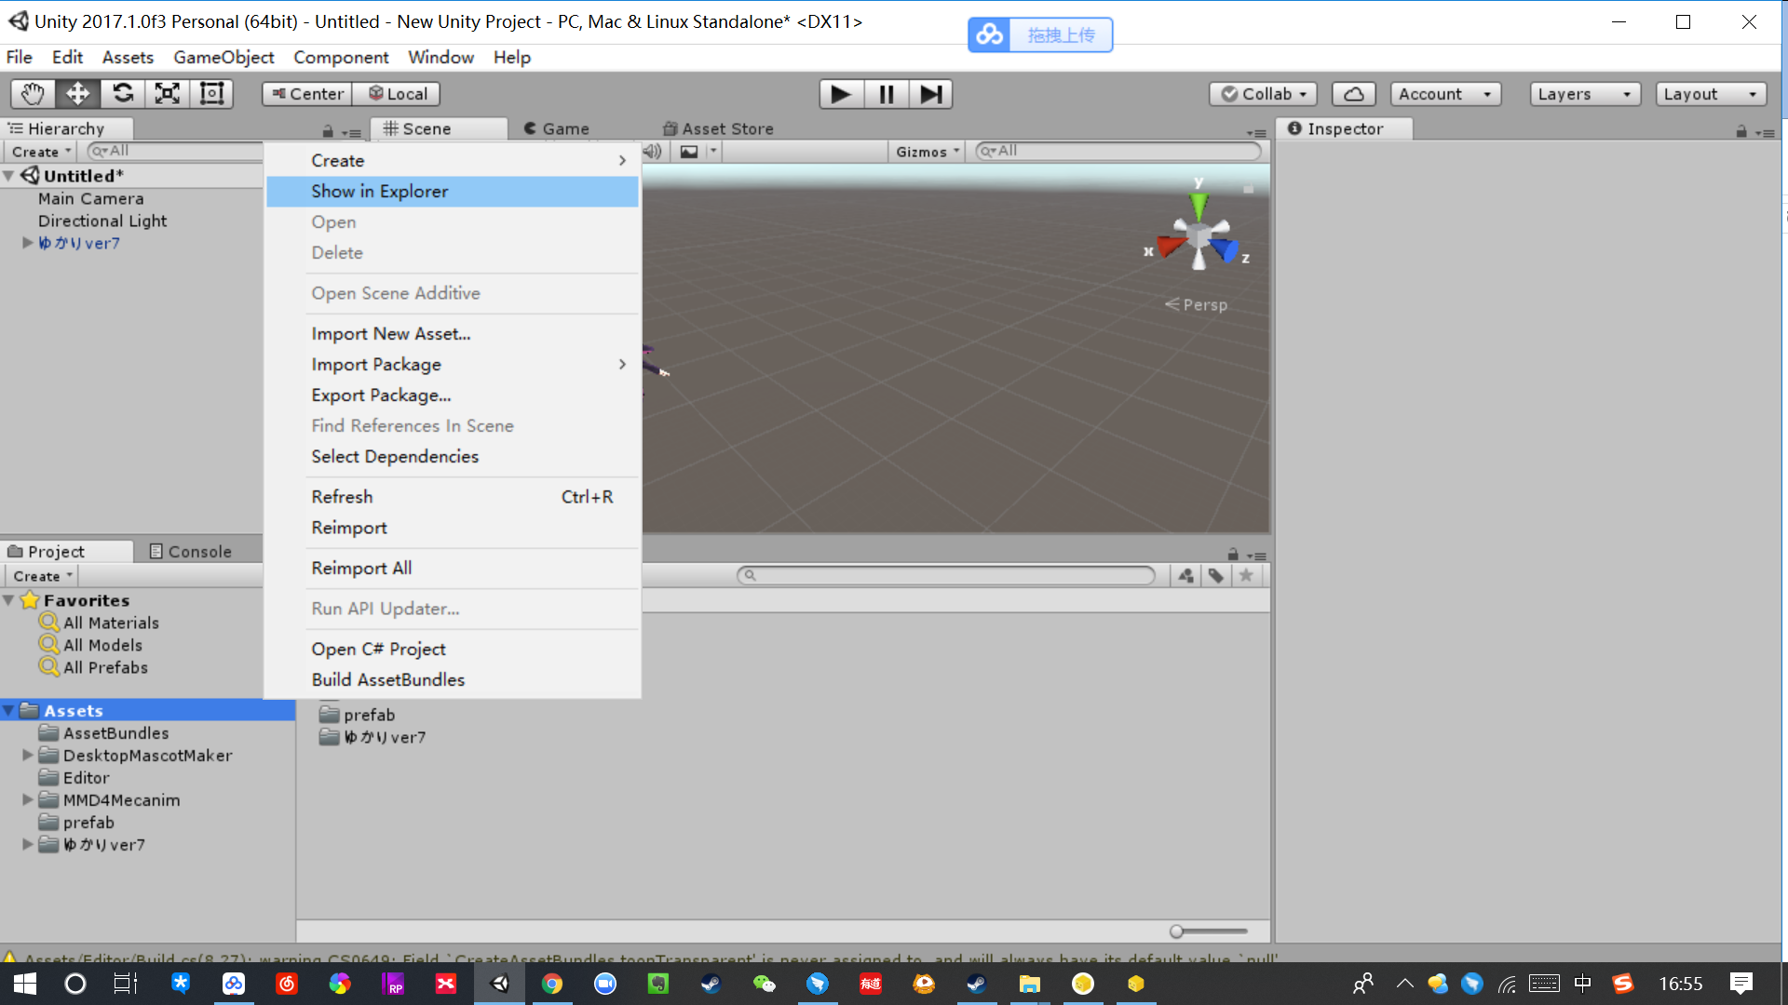This screenshot has height=1005, width=1788.
Task: Search by label tag icon
Action: (1215, 576)
